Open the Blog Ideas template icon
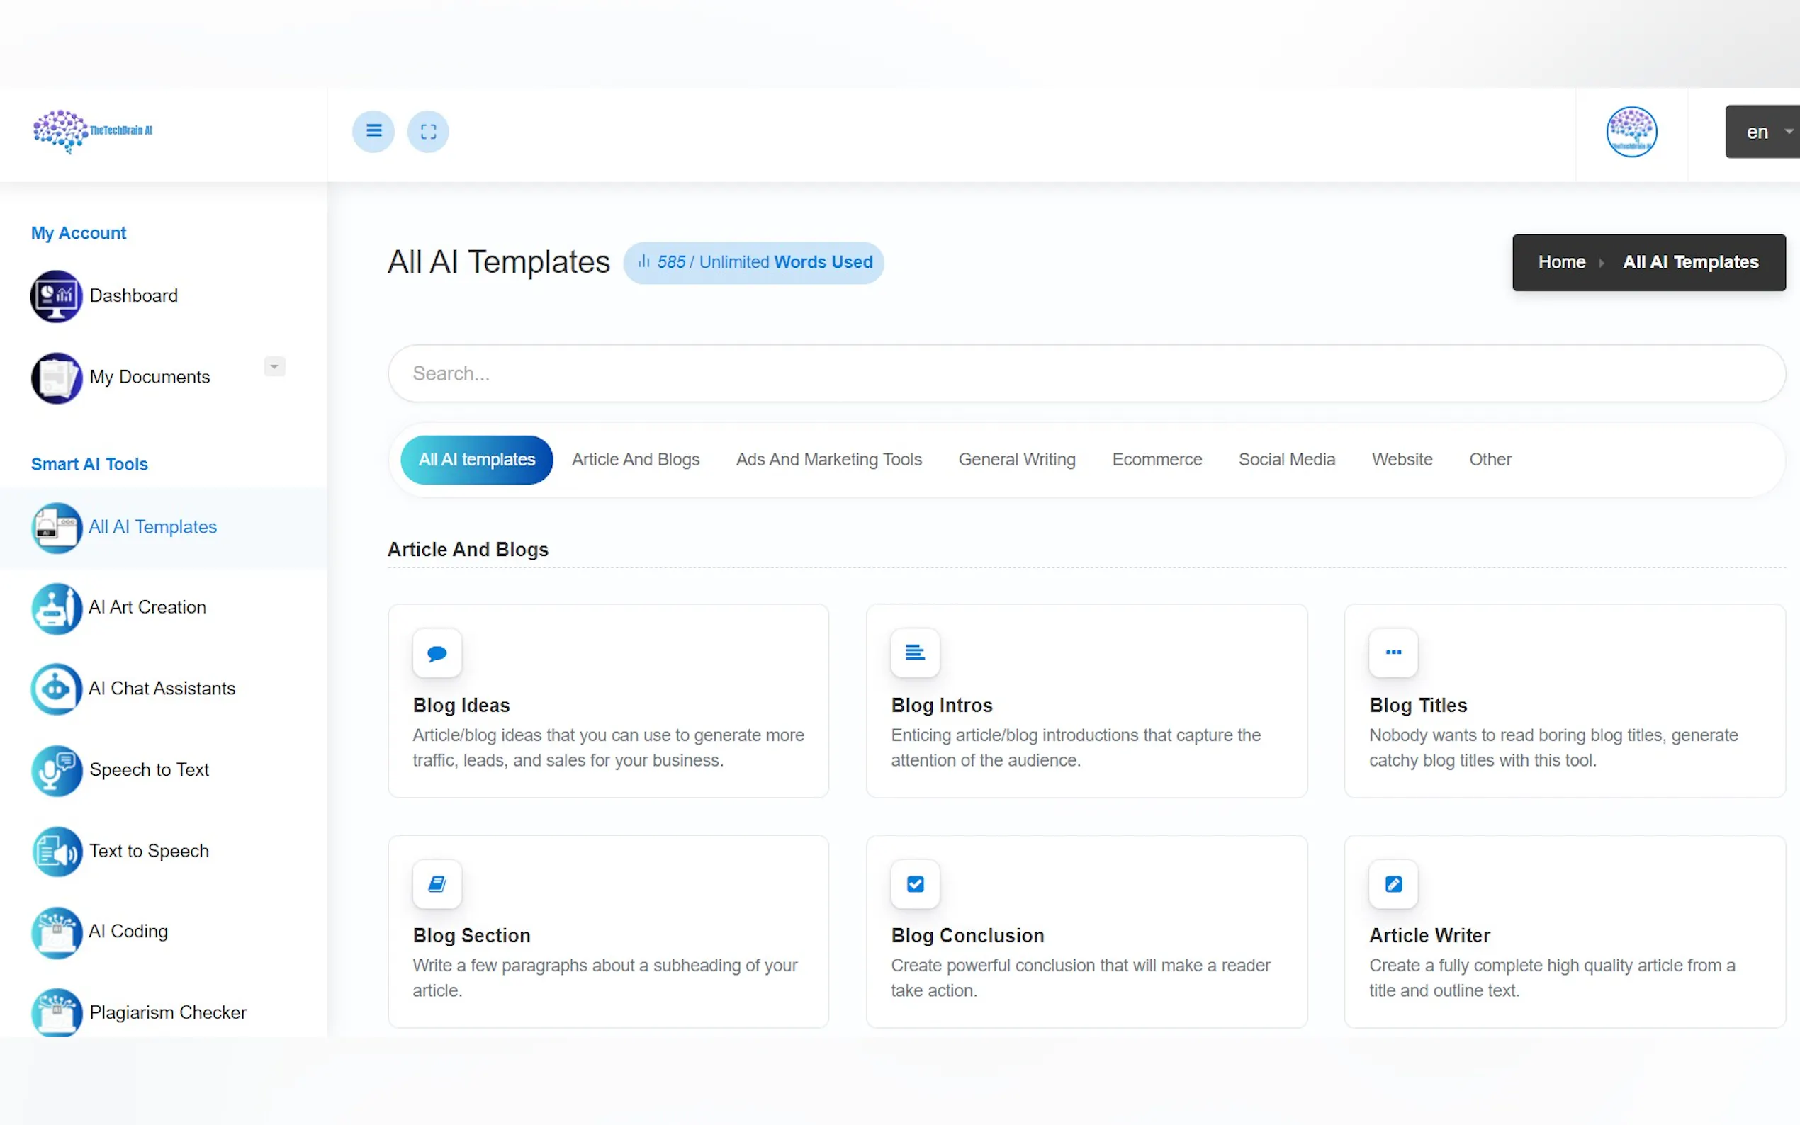The height and width of the screenshot is (1125, 1800). pyautogui.click(x=437, y=653)
